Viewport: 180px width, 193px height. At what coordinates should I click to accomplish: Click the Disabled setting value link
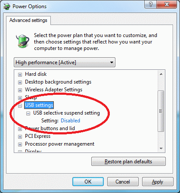pos(70,121)
